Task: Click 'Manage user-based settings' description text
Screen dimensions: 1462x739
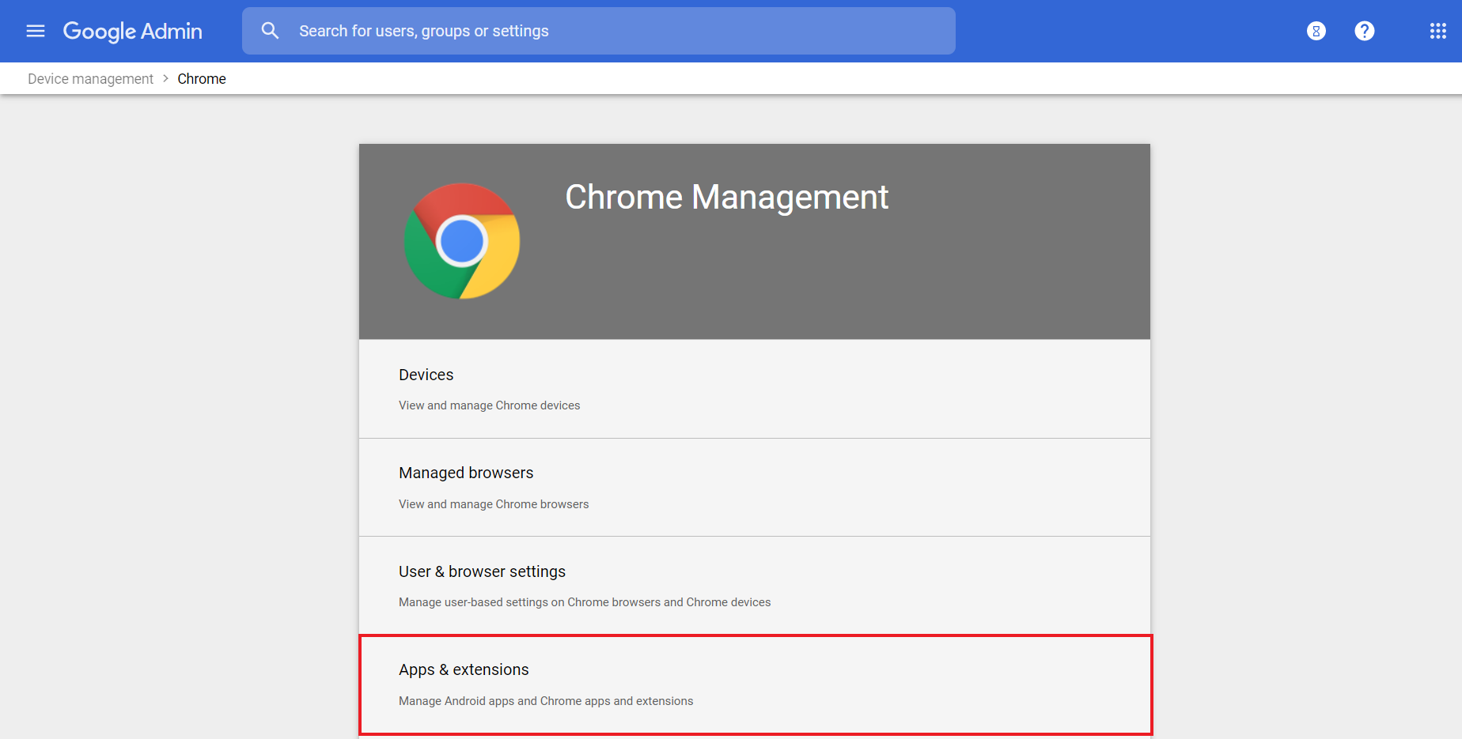Action: coord(584,602)
